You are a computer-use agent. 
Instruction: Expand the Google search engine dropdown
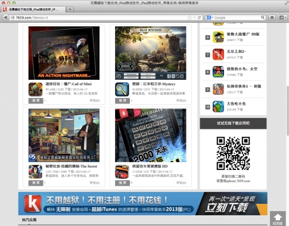click(210, 17)
